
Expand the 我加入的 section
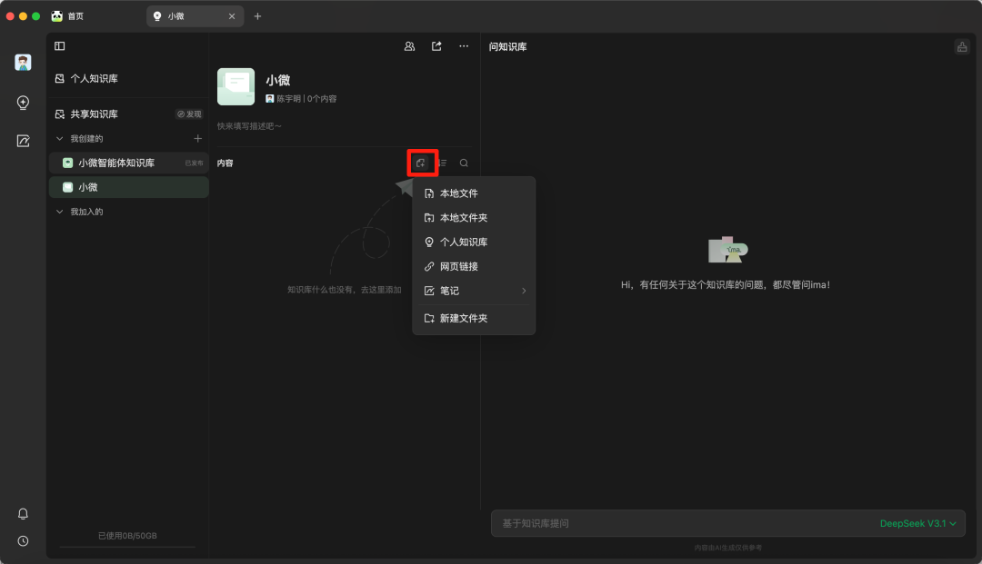tap(60, 212)
